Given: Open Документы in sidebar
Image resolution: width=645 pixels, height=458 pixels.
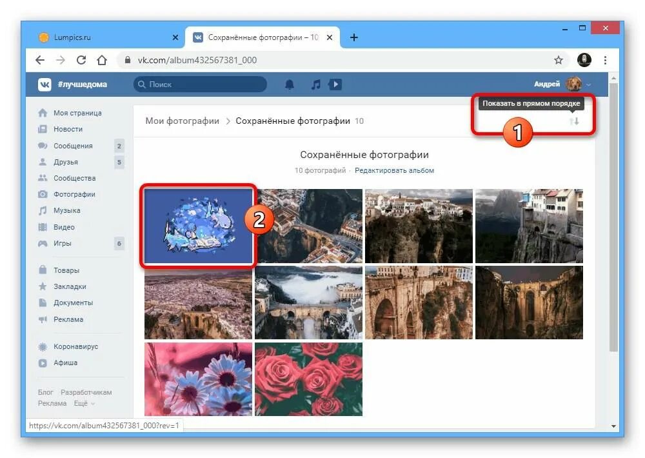Looking at the screenshot, I should (73, 303).
